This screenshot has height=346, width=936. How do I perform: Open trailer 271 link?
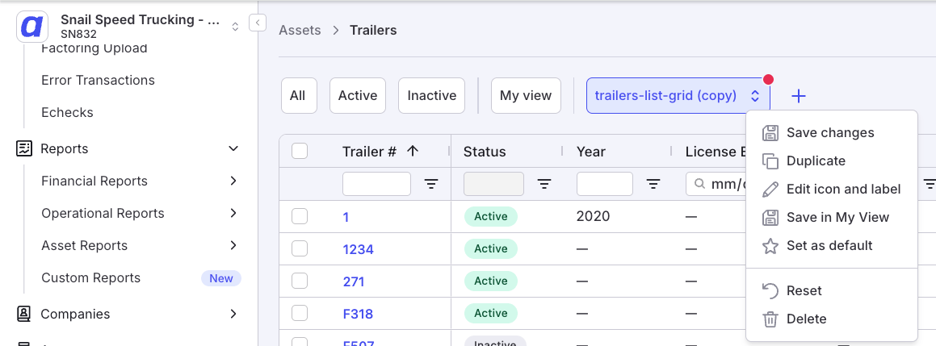(354, 281)
